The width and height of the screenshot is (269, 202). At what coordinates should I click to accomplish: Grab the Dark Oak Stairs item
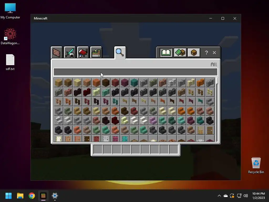pos(125,111)
